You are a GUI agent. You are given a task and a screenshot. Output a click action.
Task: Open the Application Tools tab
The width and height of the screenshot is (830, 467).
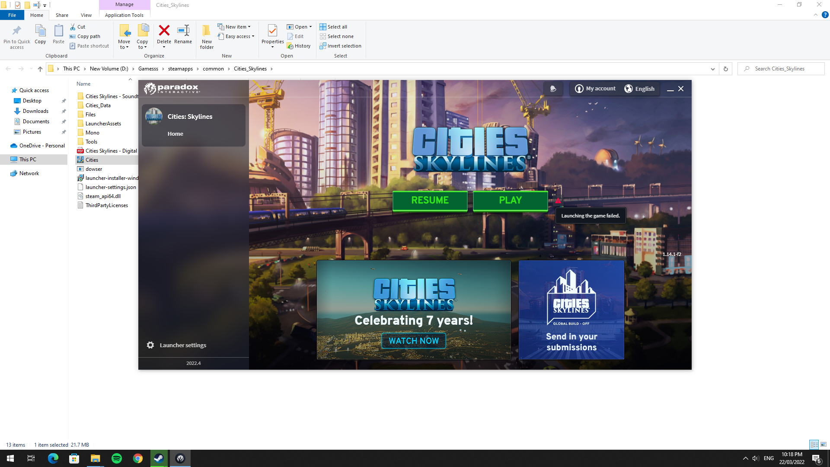pyautogui.click(x=124, y=15)
